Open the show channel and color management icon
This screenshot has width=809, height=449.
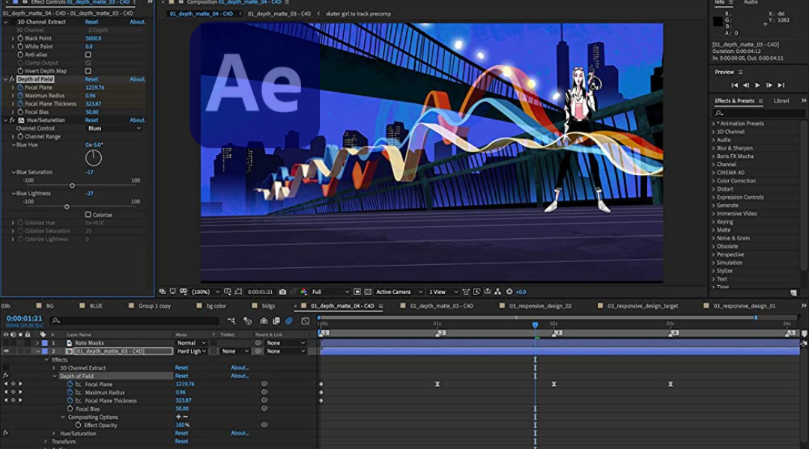pyautogui.click(x=303, y=292)
